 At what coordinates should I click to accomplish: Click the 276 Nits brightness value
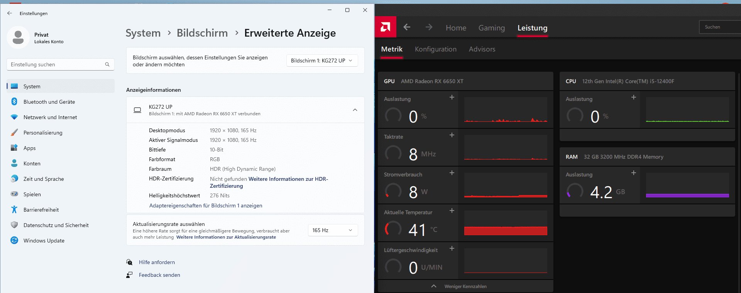(220, 195)
